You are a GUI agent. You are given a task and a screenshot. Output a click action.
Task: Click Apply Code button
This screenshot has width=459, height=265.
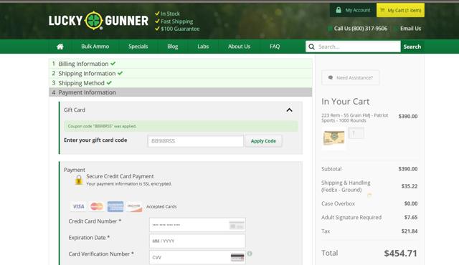[263, 141]
